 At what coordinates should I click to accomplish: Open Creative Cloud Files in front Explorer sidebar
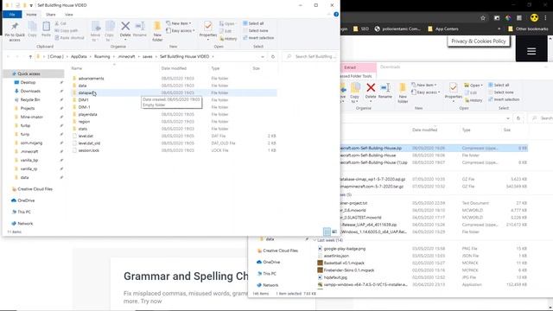tap(35, 189)
